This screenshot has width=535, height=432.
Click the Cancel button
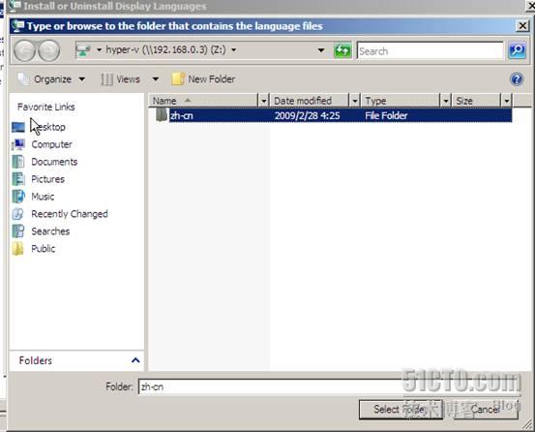485,409
